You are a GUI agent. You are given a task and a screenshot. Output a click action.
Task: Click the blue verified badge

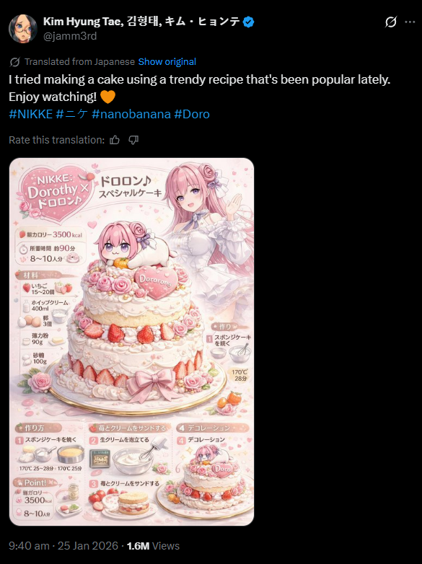click(x=248, y=22)
